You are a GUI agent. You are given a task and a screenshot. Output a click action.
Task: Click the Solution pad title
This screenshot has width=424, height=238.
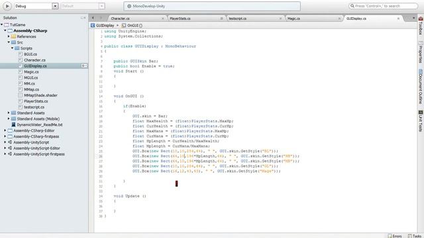tap(10, 18)
